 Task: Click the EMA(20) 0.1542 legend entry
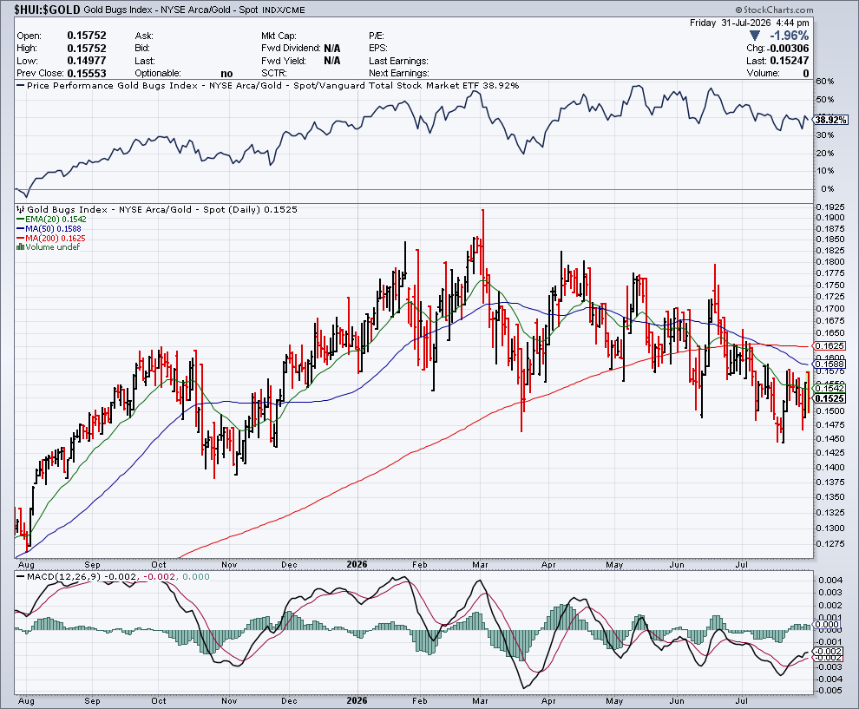(x=51, y=220)
